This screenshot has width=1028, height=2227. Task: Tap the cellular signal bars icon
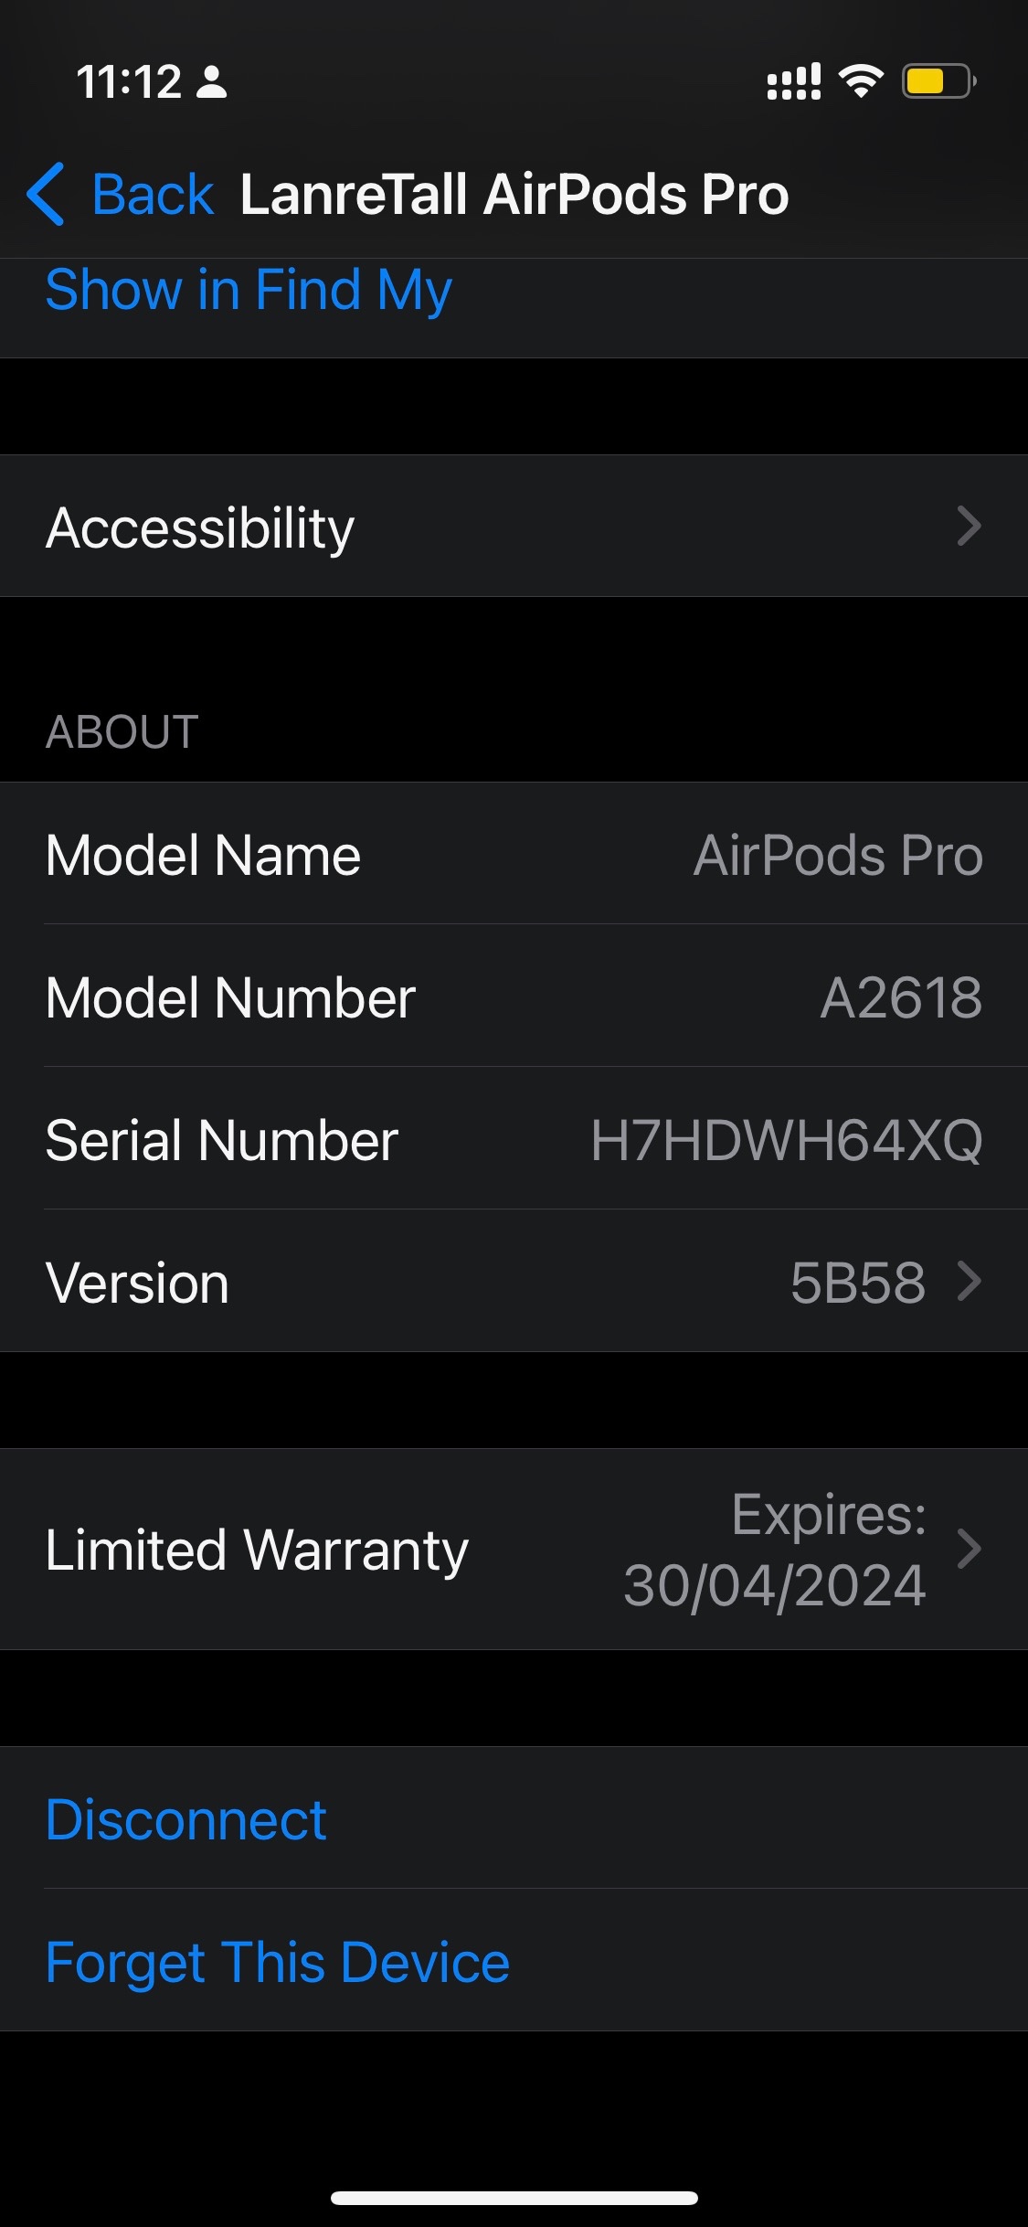point(793,81)
